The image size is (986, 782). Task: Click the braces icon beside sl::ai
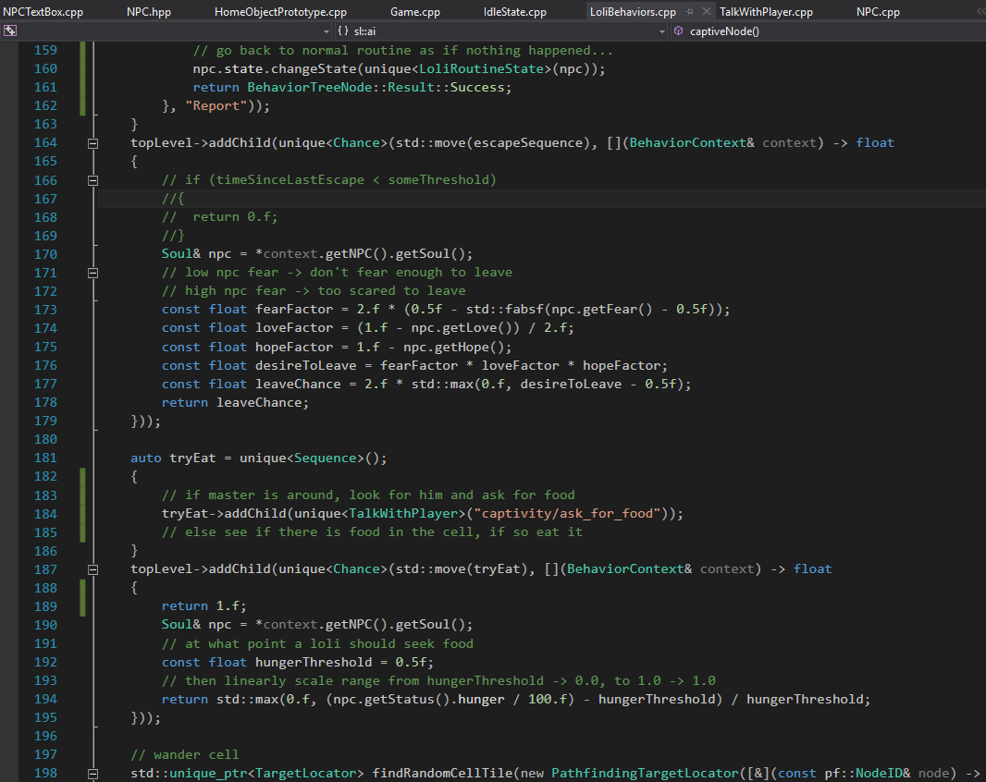pyautogui.click(x=343, y=31)
